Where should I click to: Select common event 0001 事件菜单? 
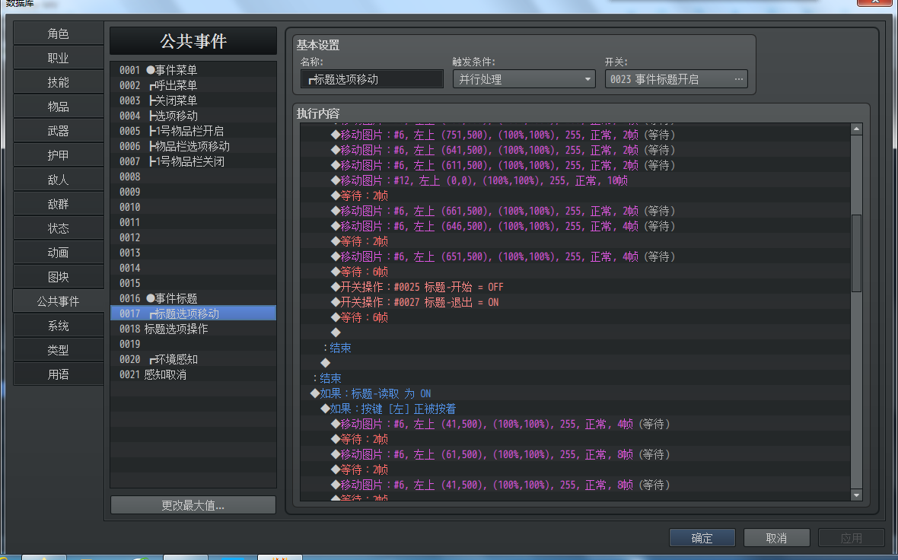pos(193,70)
